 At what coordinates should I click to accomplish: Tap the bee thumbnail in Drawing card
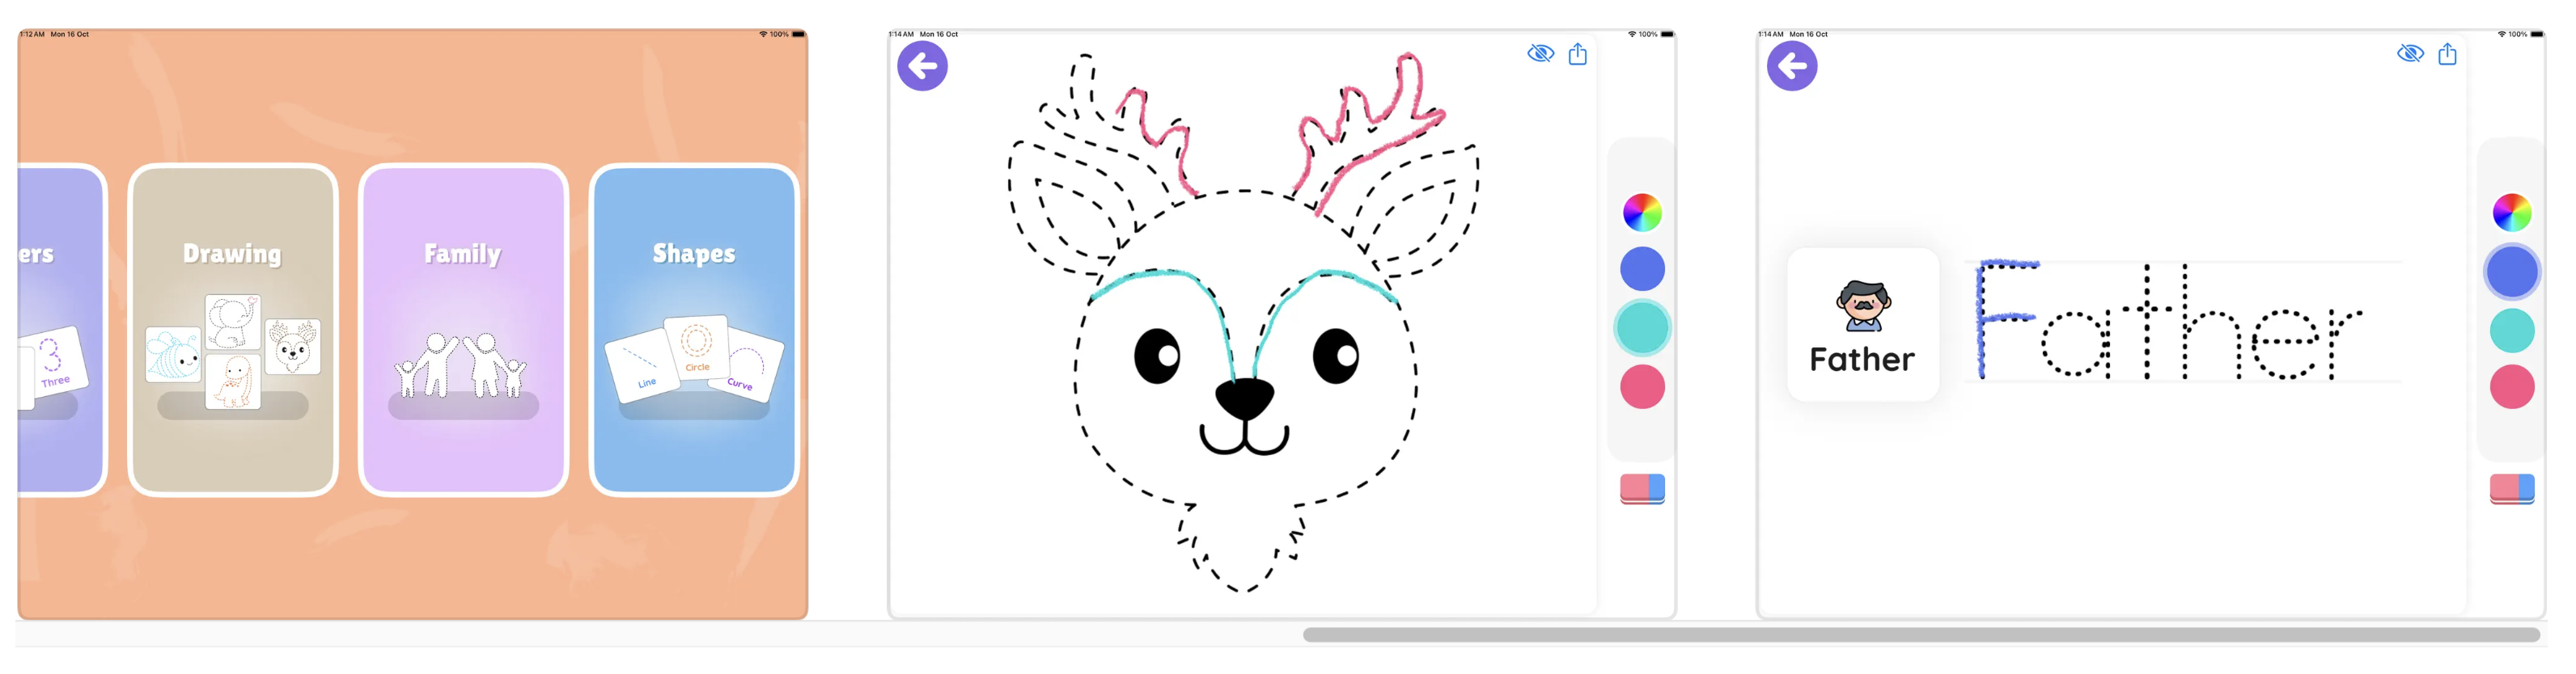click(173, 355)
